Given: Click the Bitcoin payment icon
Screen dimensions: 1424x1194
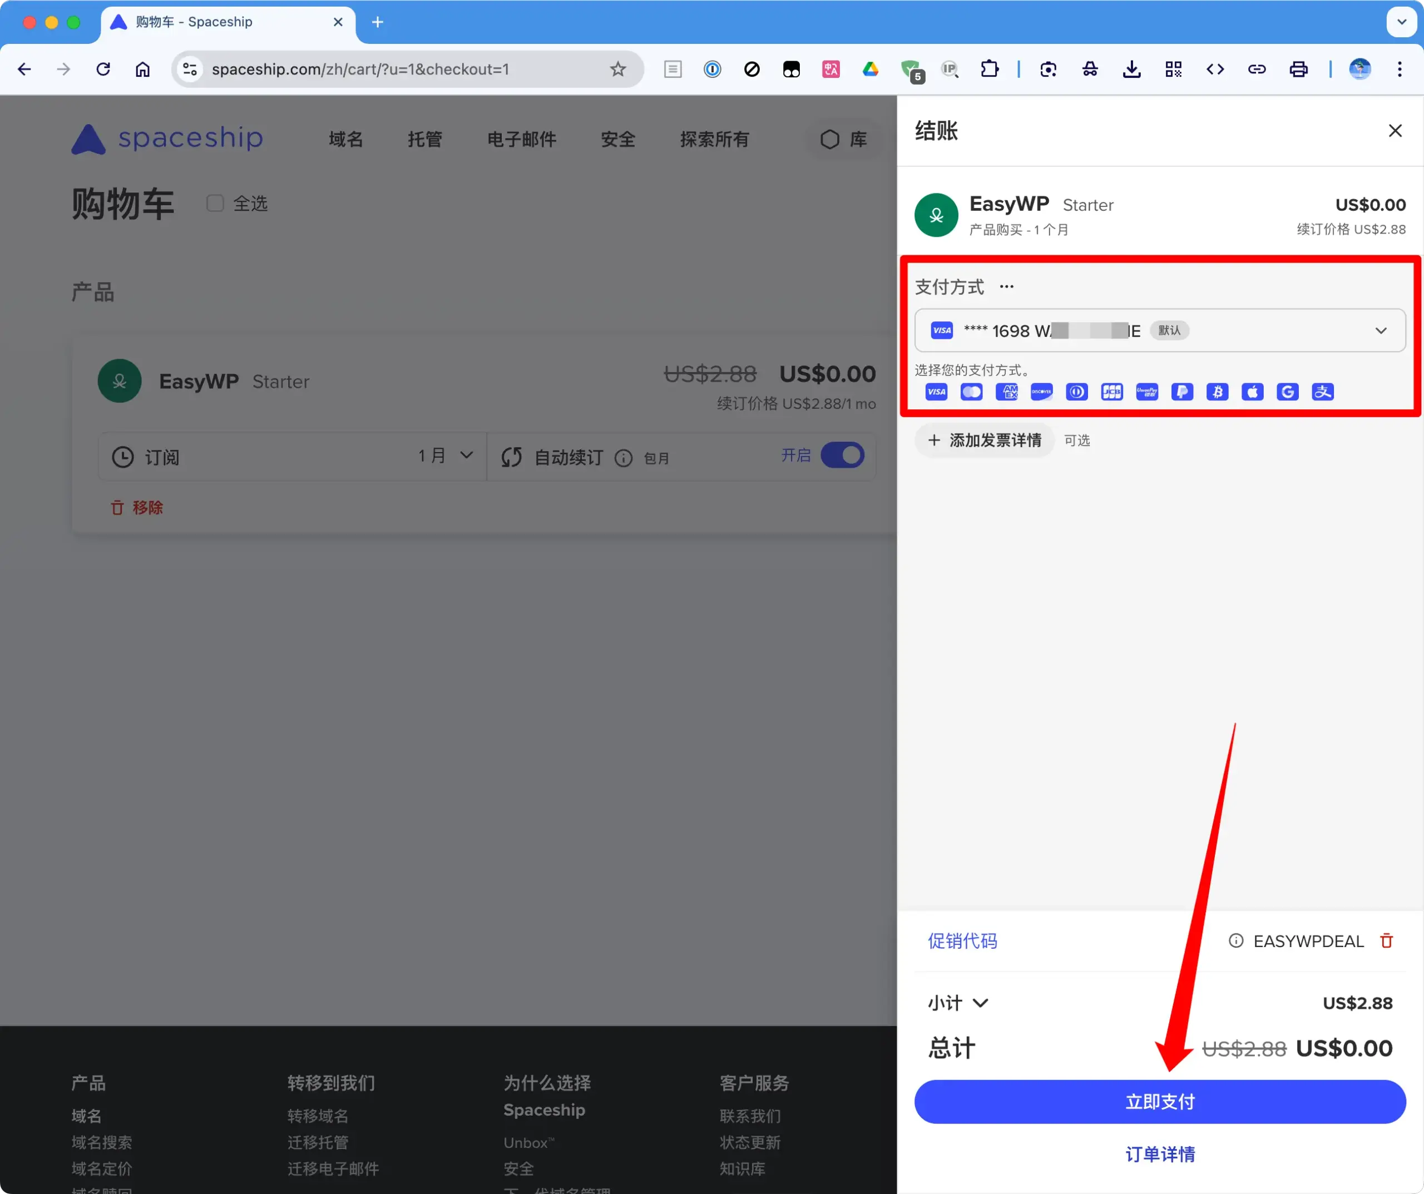Looking at the screenshot, I should tap(1218, 392).
